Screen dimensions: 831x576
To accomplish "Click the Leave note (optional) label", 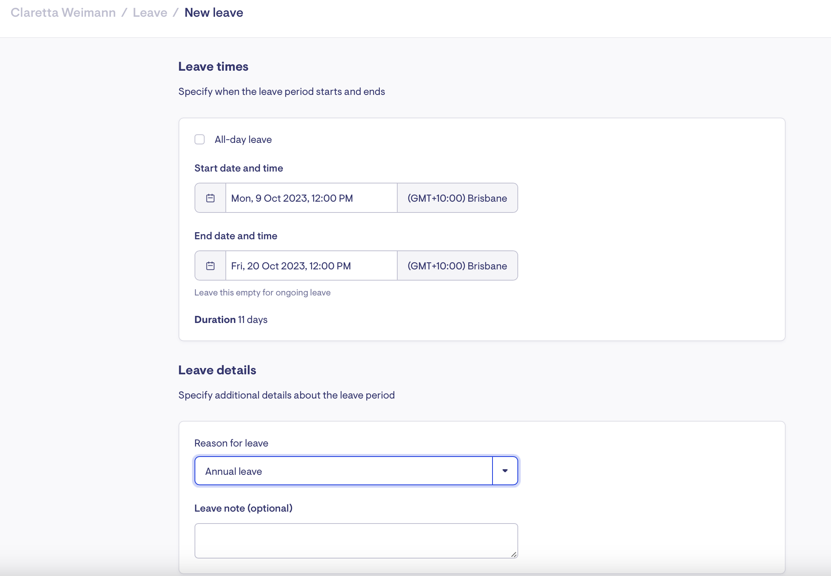I will point(243,508).
